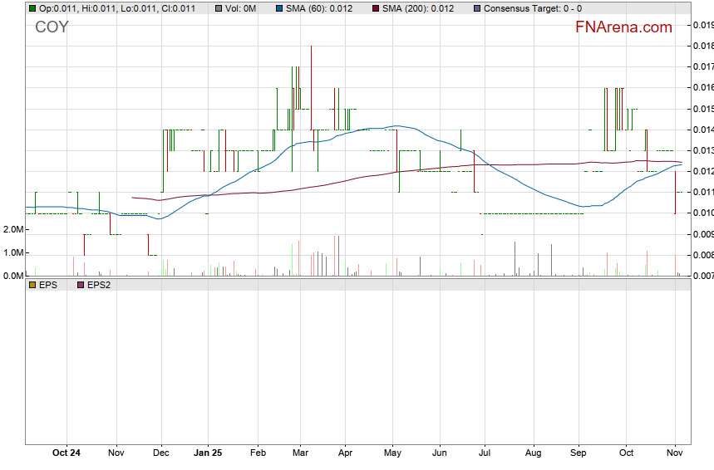Click the gray Vol legend swatch
The width and height of the screenshot is (714, 470).
[218, 8]
